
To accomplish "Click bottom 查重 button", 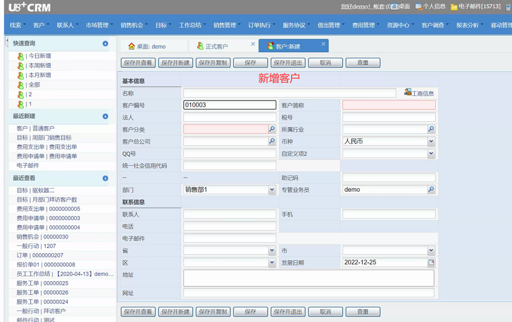I will point(363,312).
